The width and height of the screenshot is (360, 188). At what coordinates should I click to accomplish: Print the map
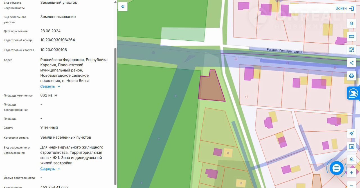351,76
